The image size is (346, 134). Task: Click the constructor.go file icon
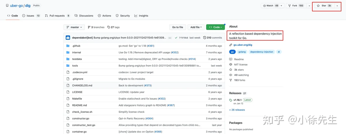click(68, 118)
